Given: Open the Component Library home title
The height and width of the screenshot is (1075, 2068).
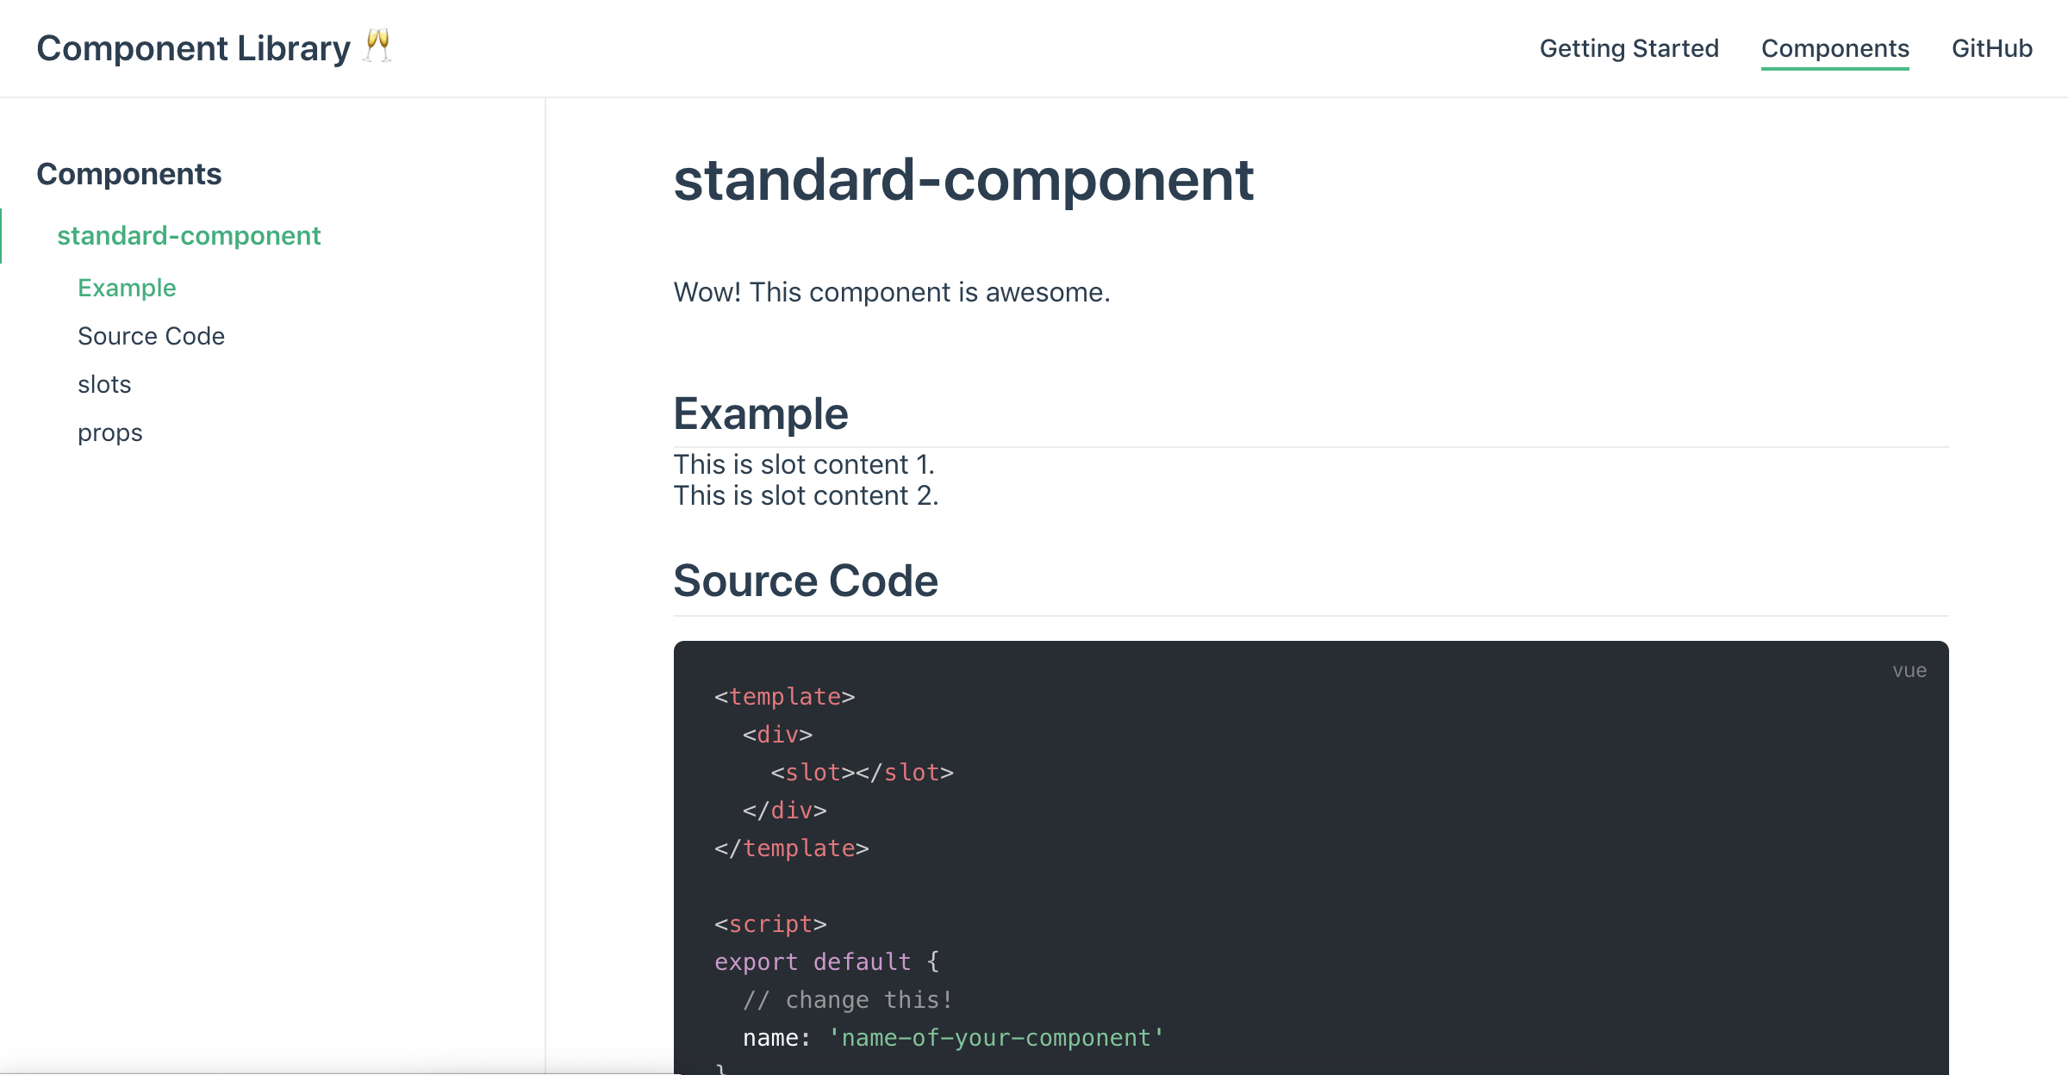Looking at the screenshot, I should pyautogui.click(x=193, y=48).
